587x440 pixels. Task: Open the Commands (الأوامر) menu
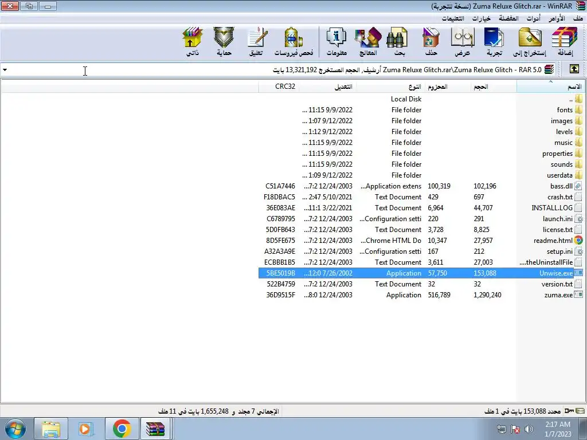tap(557, 18)
